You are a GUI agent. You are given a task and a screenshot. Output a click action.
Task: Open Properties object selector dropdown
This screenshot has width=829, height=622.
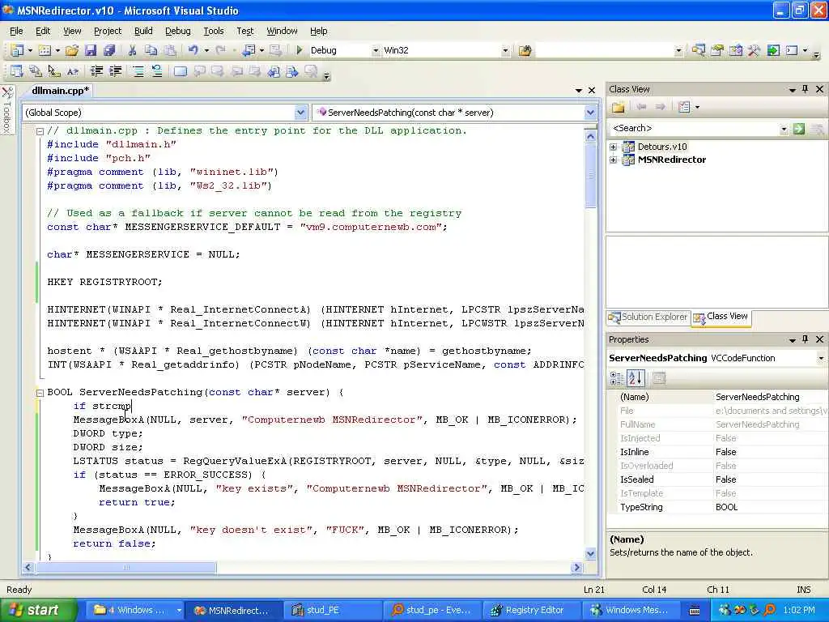tap(821, 358)
